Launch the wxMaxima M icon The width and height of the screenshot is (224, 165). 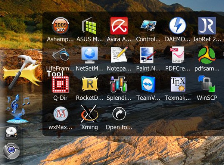(x=60, y=114)
